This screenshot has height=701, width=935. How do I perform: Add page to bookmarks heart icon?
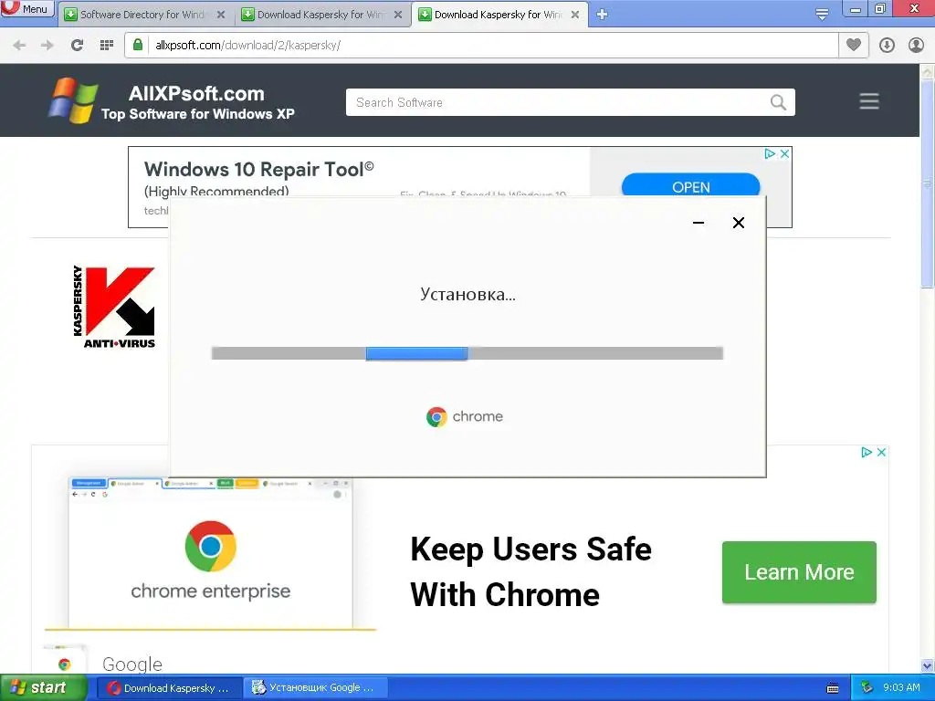(x=854, y=45)
